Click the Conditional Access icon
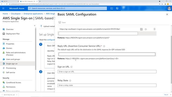172x97 pixels. point(4,82)
